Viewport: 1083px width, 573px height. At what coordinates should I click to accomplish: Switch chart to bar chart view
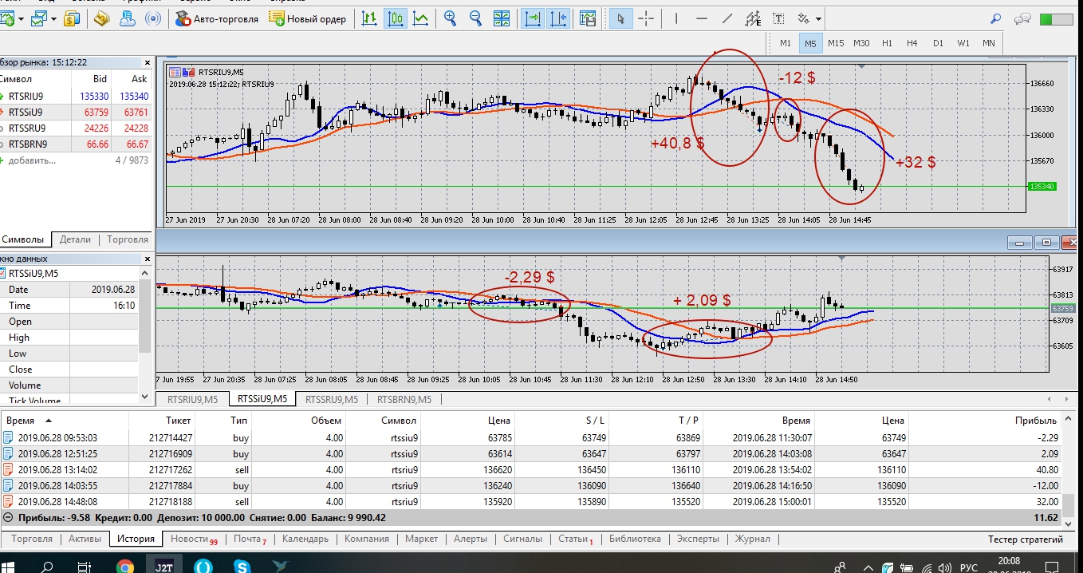pos(368,18)
